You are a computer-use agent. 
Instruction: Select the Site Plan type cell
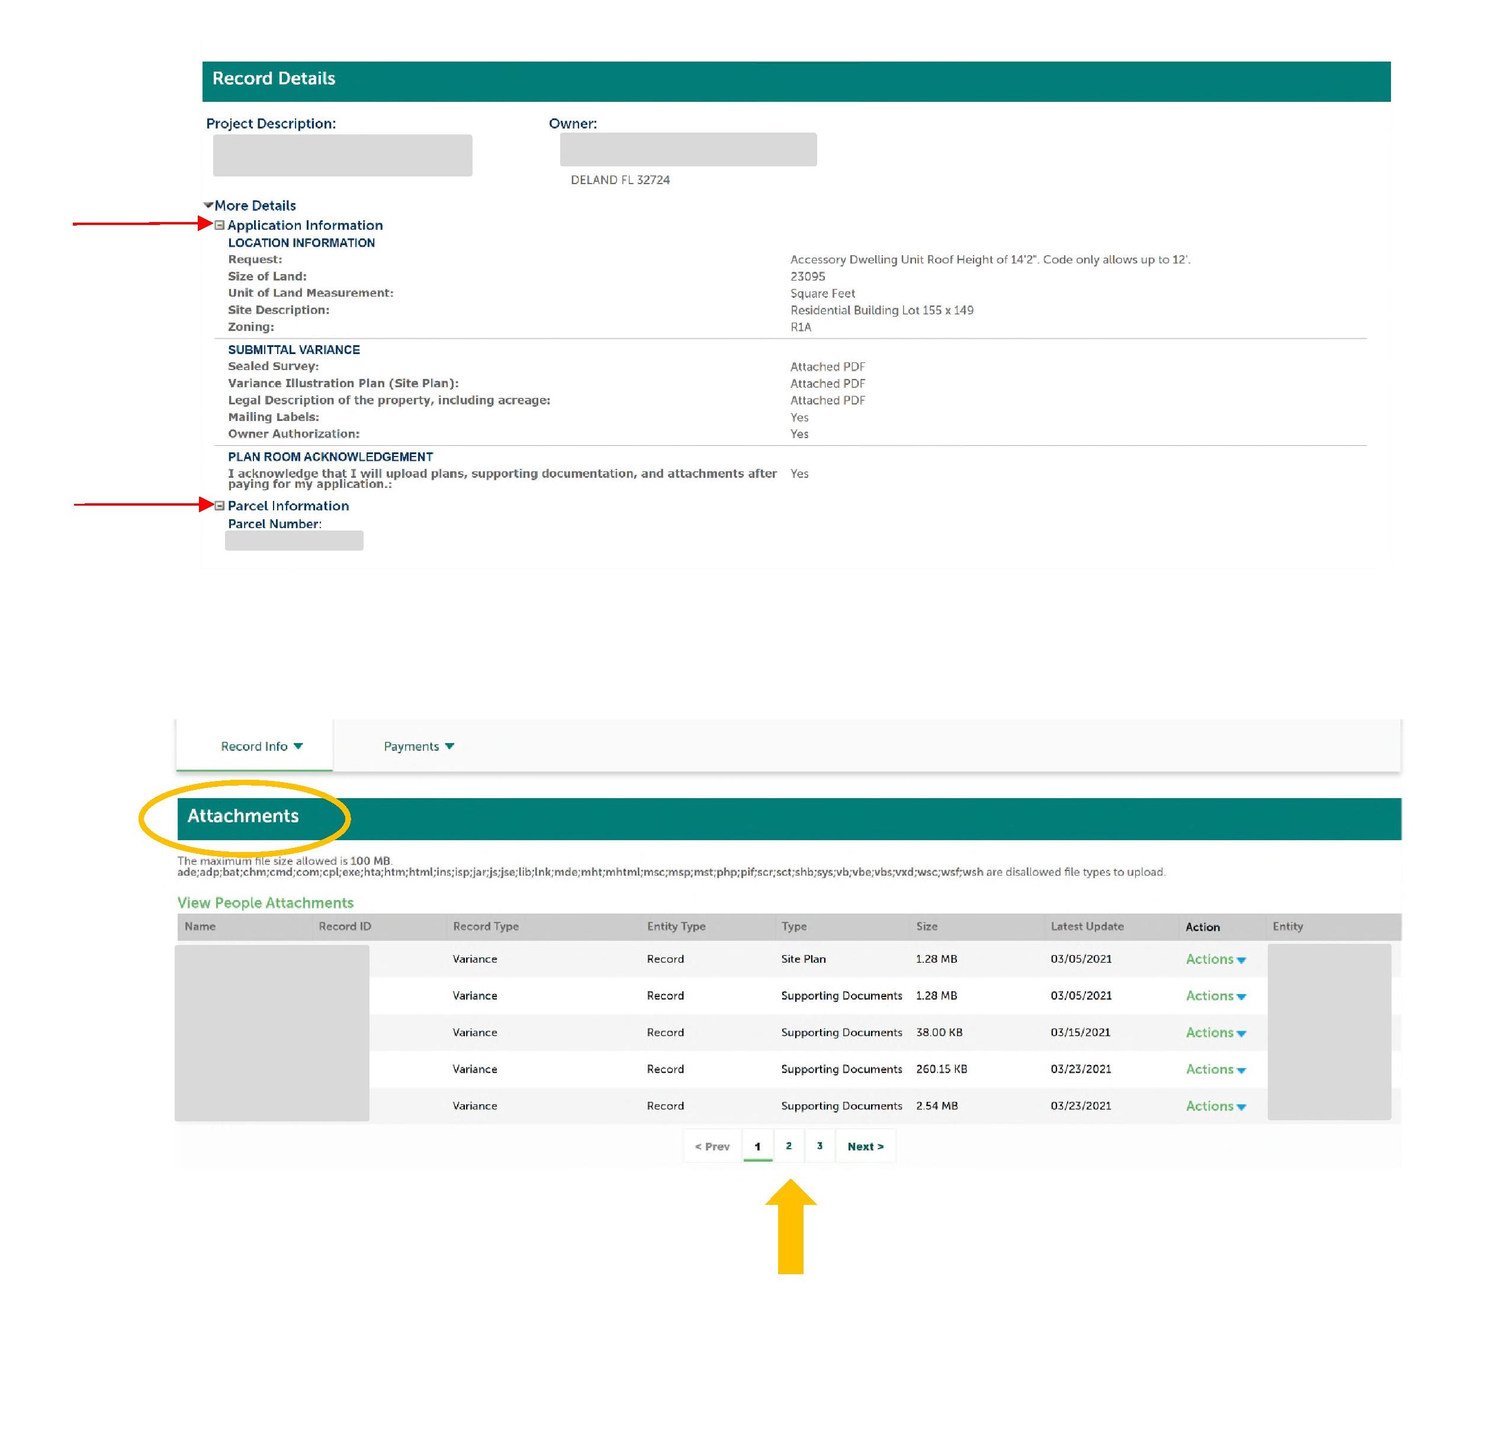(803, 959)
